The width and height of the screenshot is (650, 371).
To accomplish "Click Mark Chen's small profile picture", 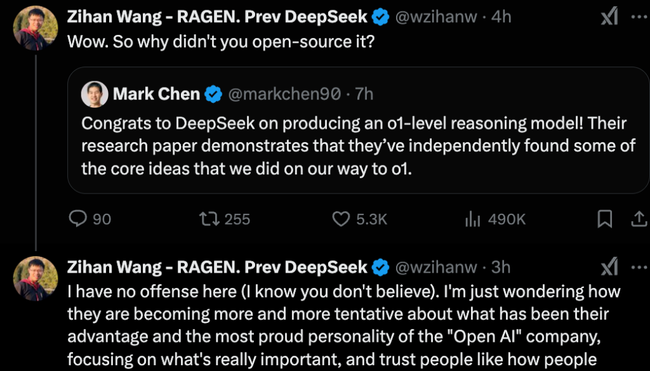I will pyautogui.click(x=94, y=94).
